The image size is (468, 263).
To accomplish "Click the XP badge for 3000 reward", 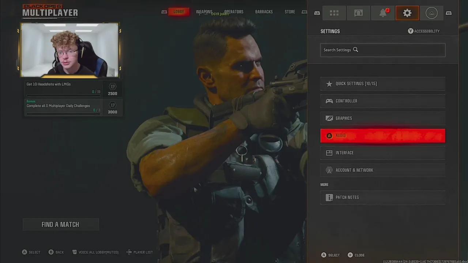I will 113,105.
